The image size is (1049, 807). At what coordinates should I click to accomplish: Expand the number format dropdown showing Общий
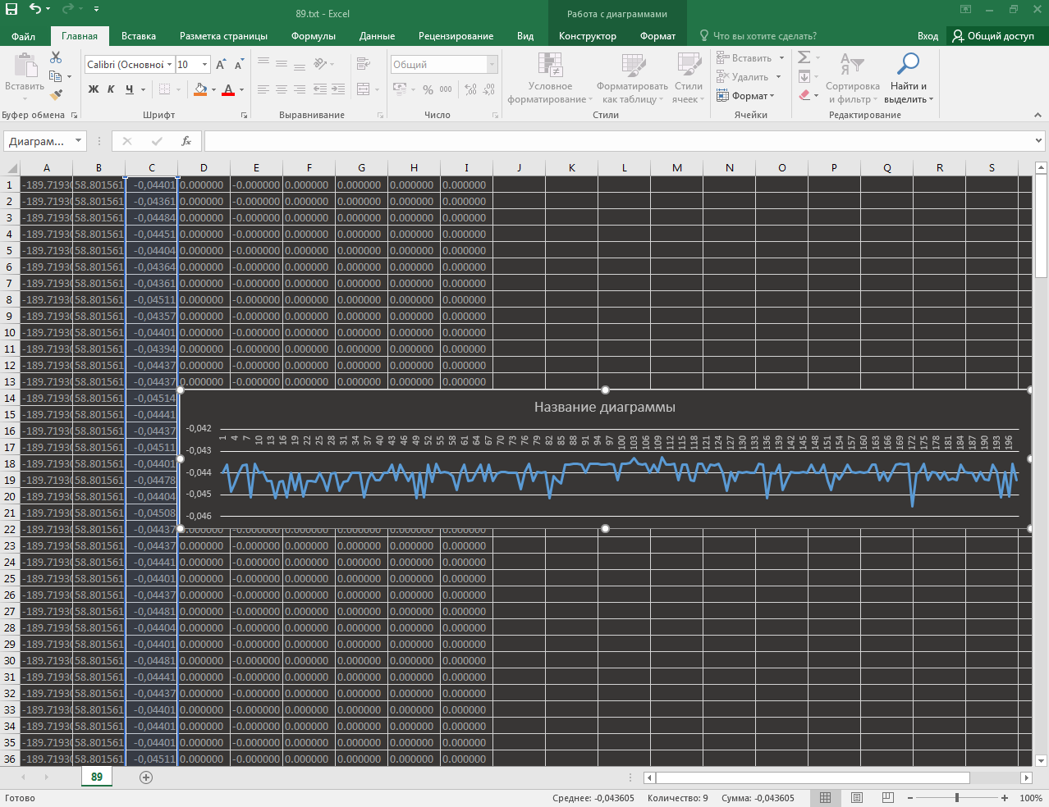[x=492, y=65]
